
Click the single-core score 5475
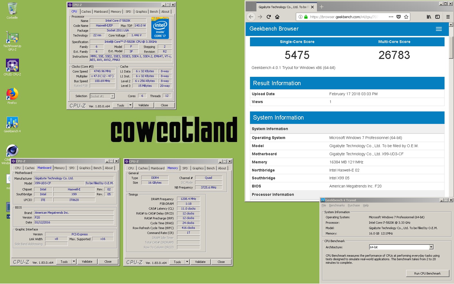pyautogui.click(x=297, y=55)
